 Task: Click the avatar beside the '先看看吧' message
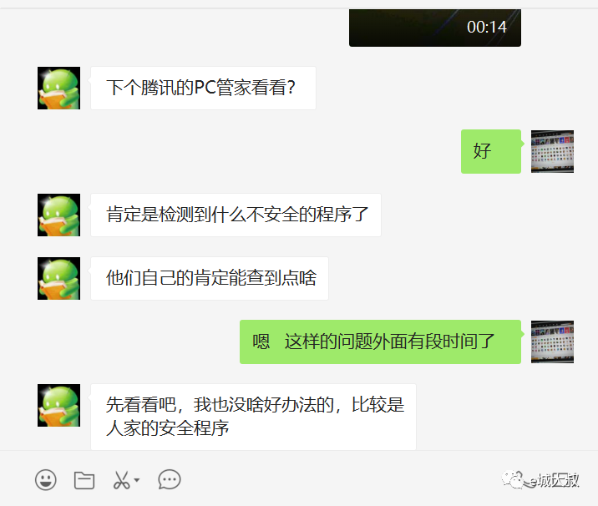click(58, 405)
